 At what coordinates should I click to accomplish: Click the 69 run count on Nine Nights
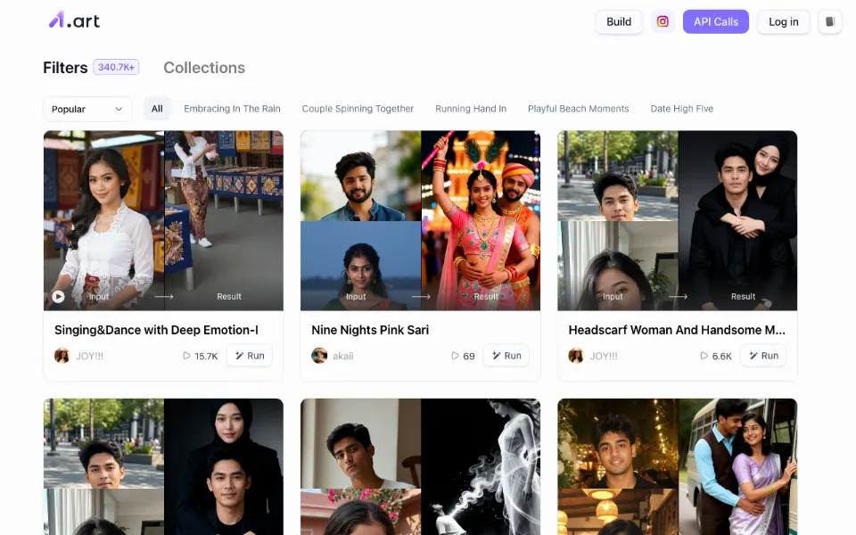(x=463, y=356)
